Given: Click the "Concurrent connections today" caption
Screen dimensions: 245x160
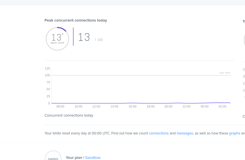Looking at the screenshot, I should tap(69, 115).
